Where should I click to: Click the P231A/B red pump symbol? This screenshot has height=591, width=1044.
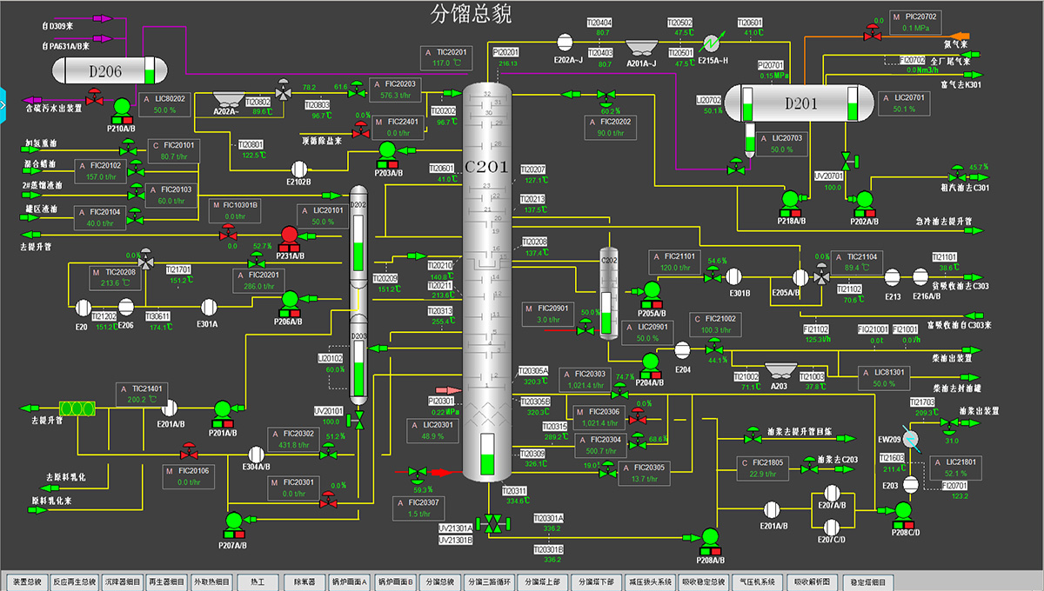[291, 235]
